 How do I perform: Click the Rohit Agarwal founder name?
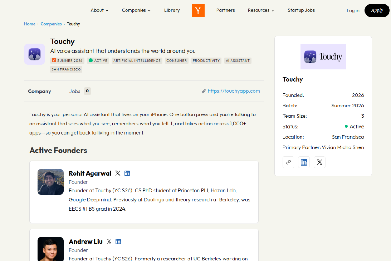click(90, 173)
